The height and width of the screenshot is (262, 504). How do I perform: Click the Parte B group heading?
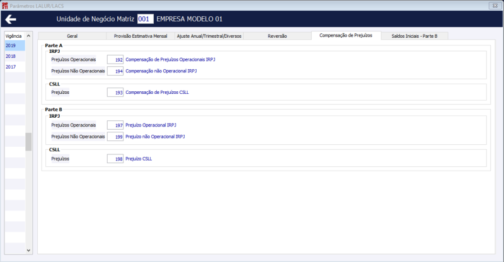[x=54, y=110]
